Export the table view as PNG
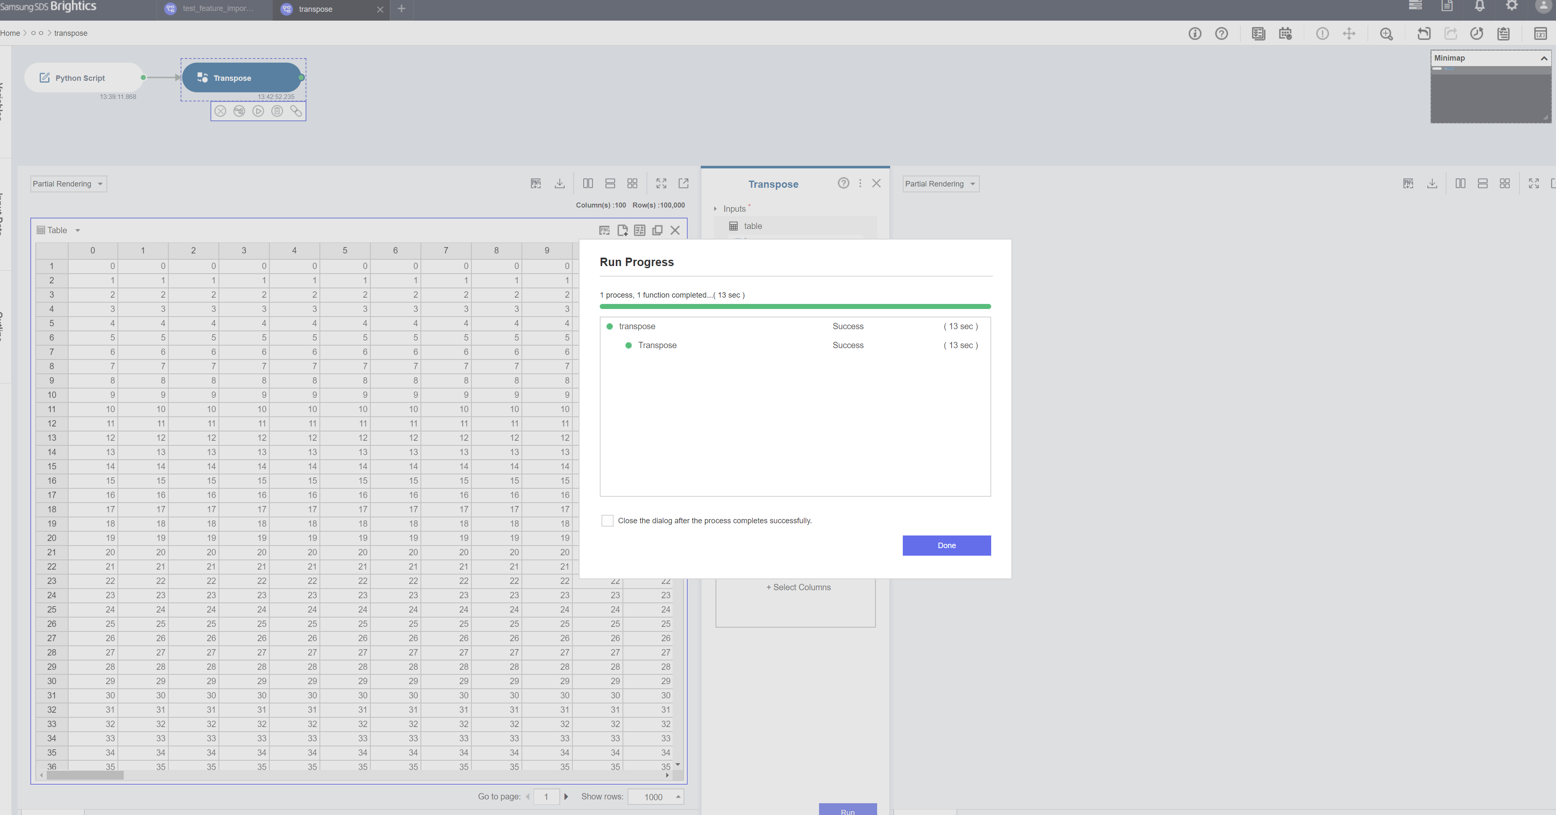This screenshot has width=1556, height=815. click(604, 230)
